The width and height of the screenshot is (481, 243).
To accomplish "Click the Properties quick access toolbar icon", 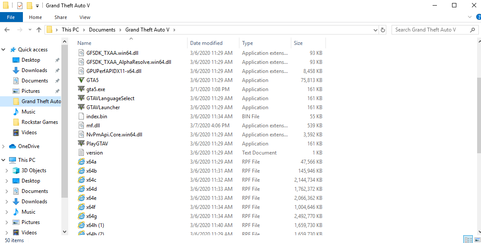I will point(20,6).
